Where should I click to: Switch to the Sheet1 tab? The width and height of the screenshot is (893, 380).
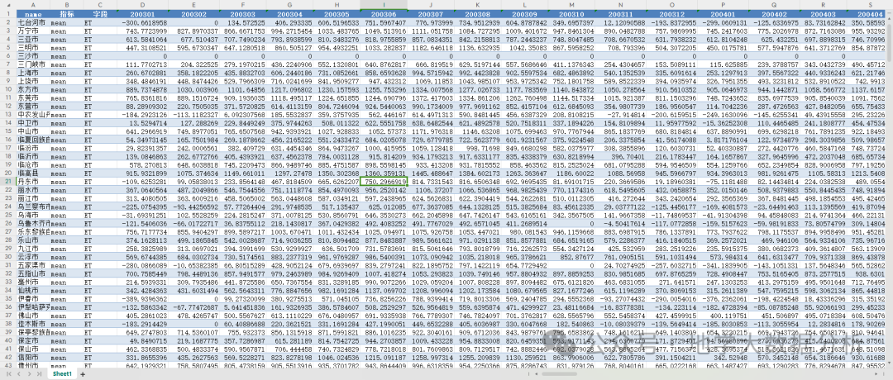(x=63, y=374)
